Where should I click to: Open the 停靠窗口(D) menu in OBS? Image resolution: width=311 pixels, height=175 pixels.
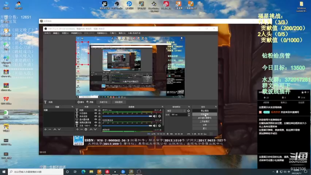[x=76, y=33]
